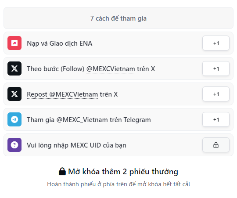Click the '7 cách để tham gia' header
This screenshot has width=237, height=198.
(118, 18)
